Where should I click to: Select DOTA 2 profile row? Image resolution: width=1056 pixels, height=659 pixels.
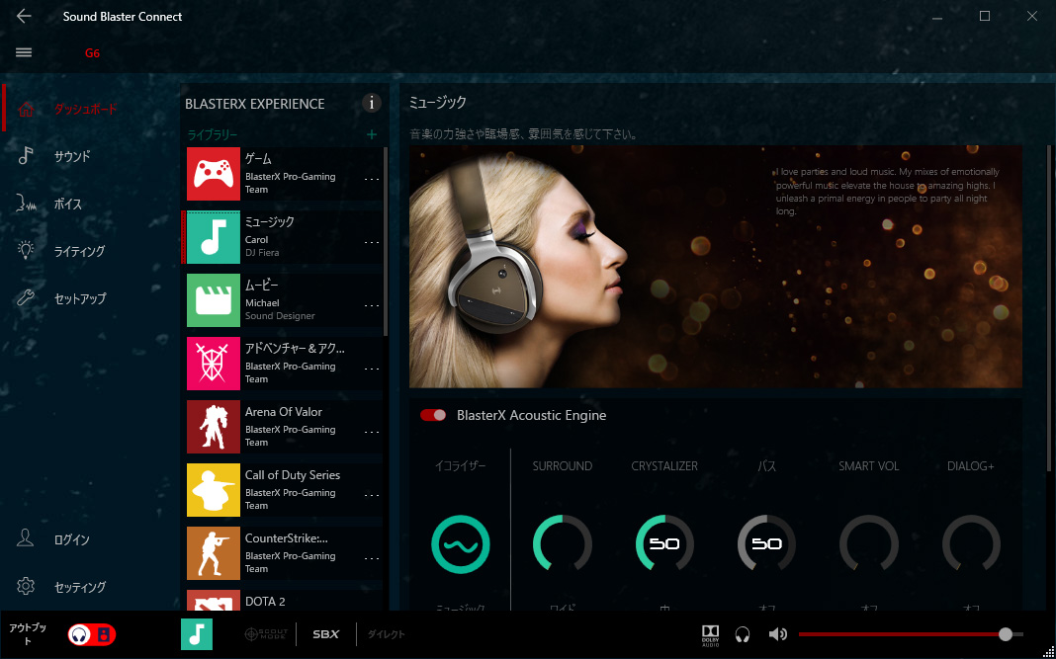[x=285, y=601]
